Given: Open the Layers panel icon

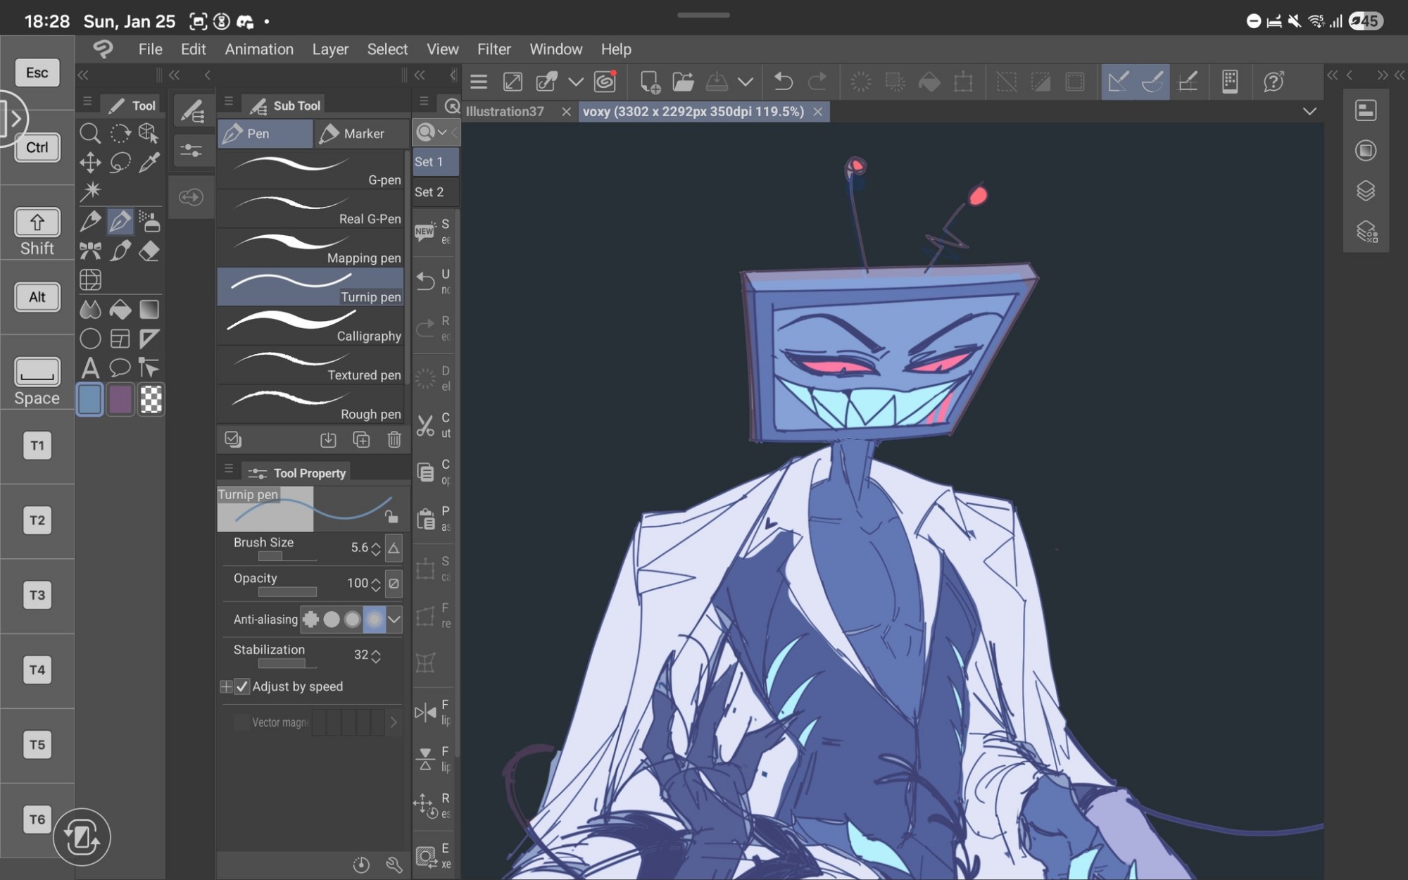Looking at the screenshot, I should [1366, 191].
